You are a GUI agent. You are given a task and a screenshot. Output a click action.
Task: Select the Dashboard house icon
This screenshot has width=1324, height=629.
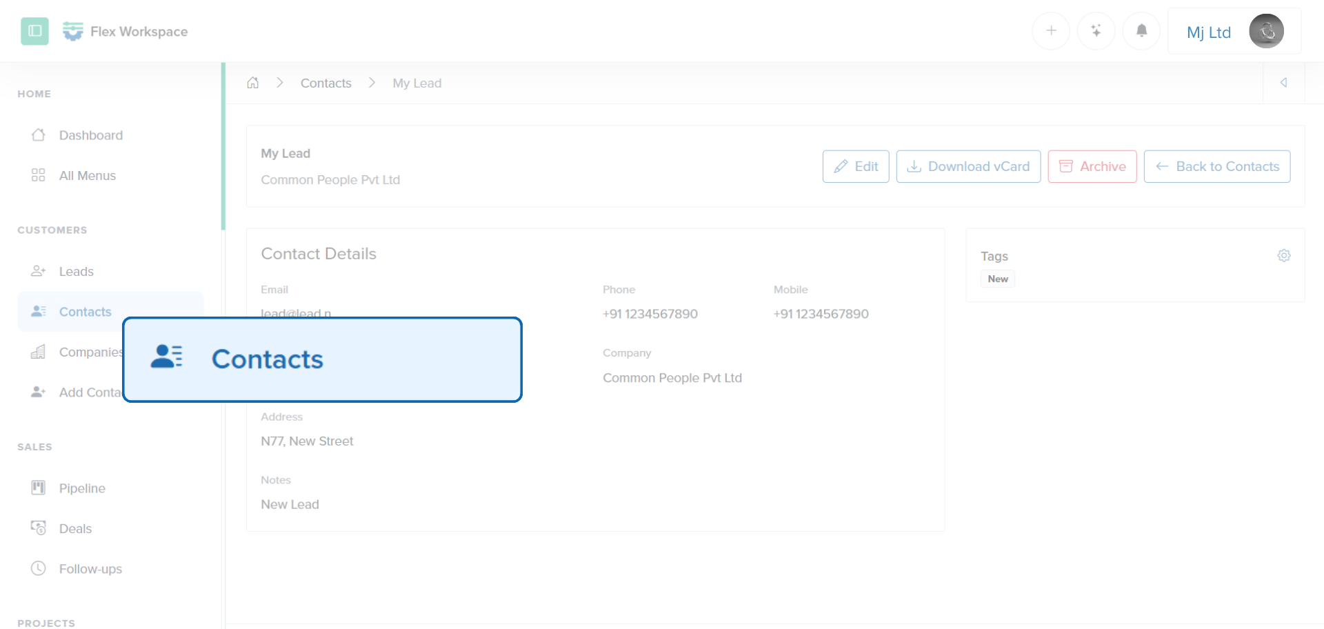tap(39, 135)
